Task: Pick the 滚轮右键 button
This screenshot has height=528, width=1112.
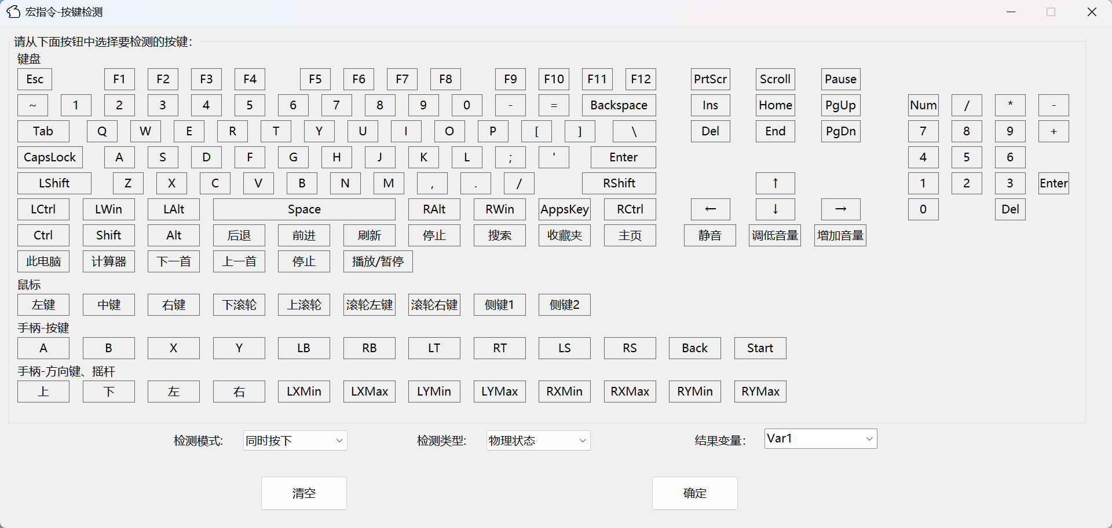Action: tap(434, 305)
